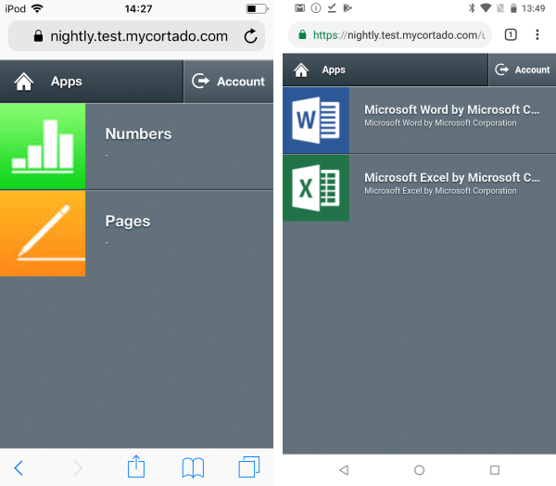This screenshot has height=486, width=556.
Task: Go back in Safari
Action: coord(19,467)
